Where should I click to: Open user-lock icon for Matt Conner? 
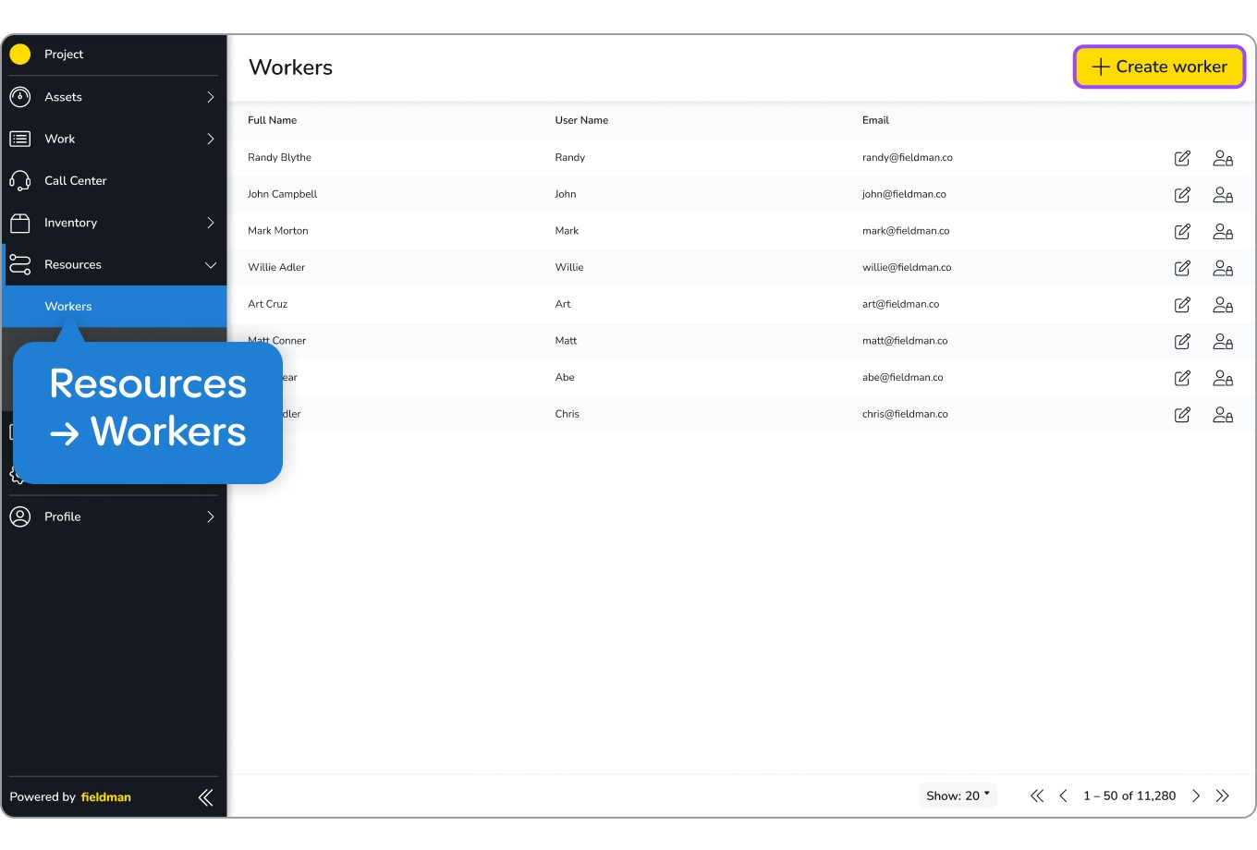point(1223,341)
